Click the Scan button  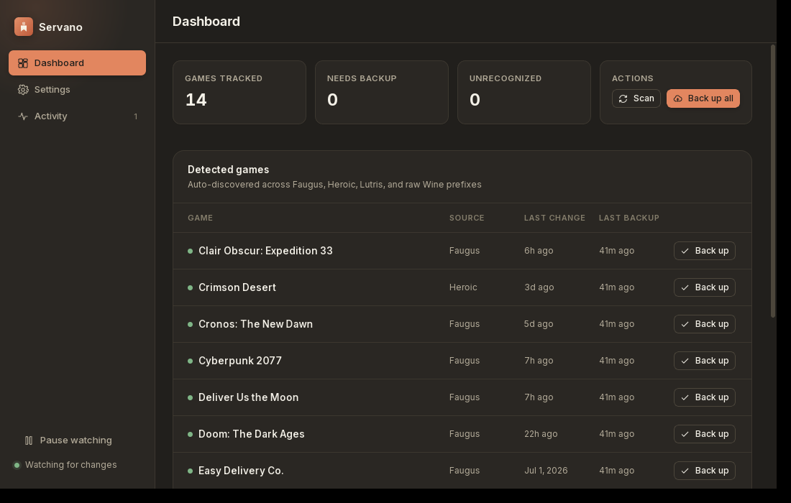click(636, 98)
